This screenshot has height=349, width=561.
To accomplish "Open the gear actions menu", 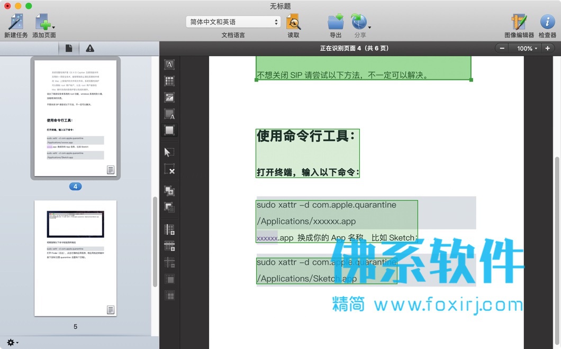I will tap(12, 343).
